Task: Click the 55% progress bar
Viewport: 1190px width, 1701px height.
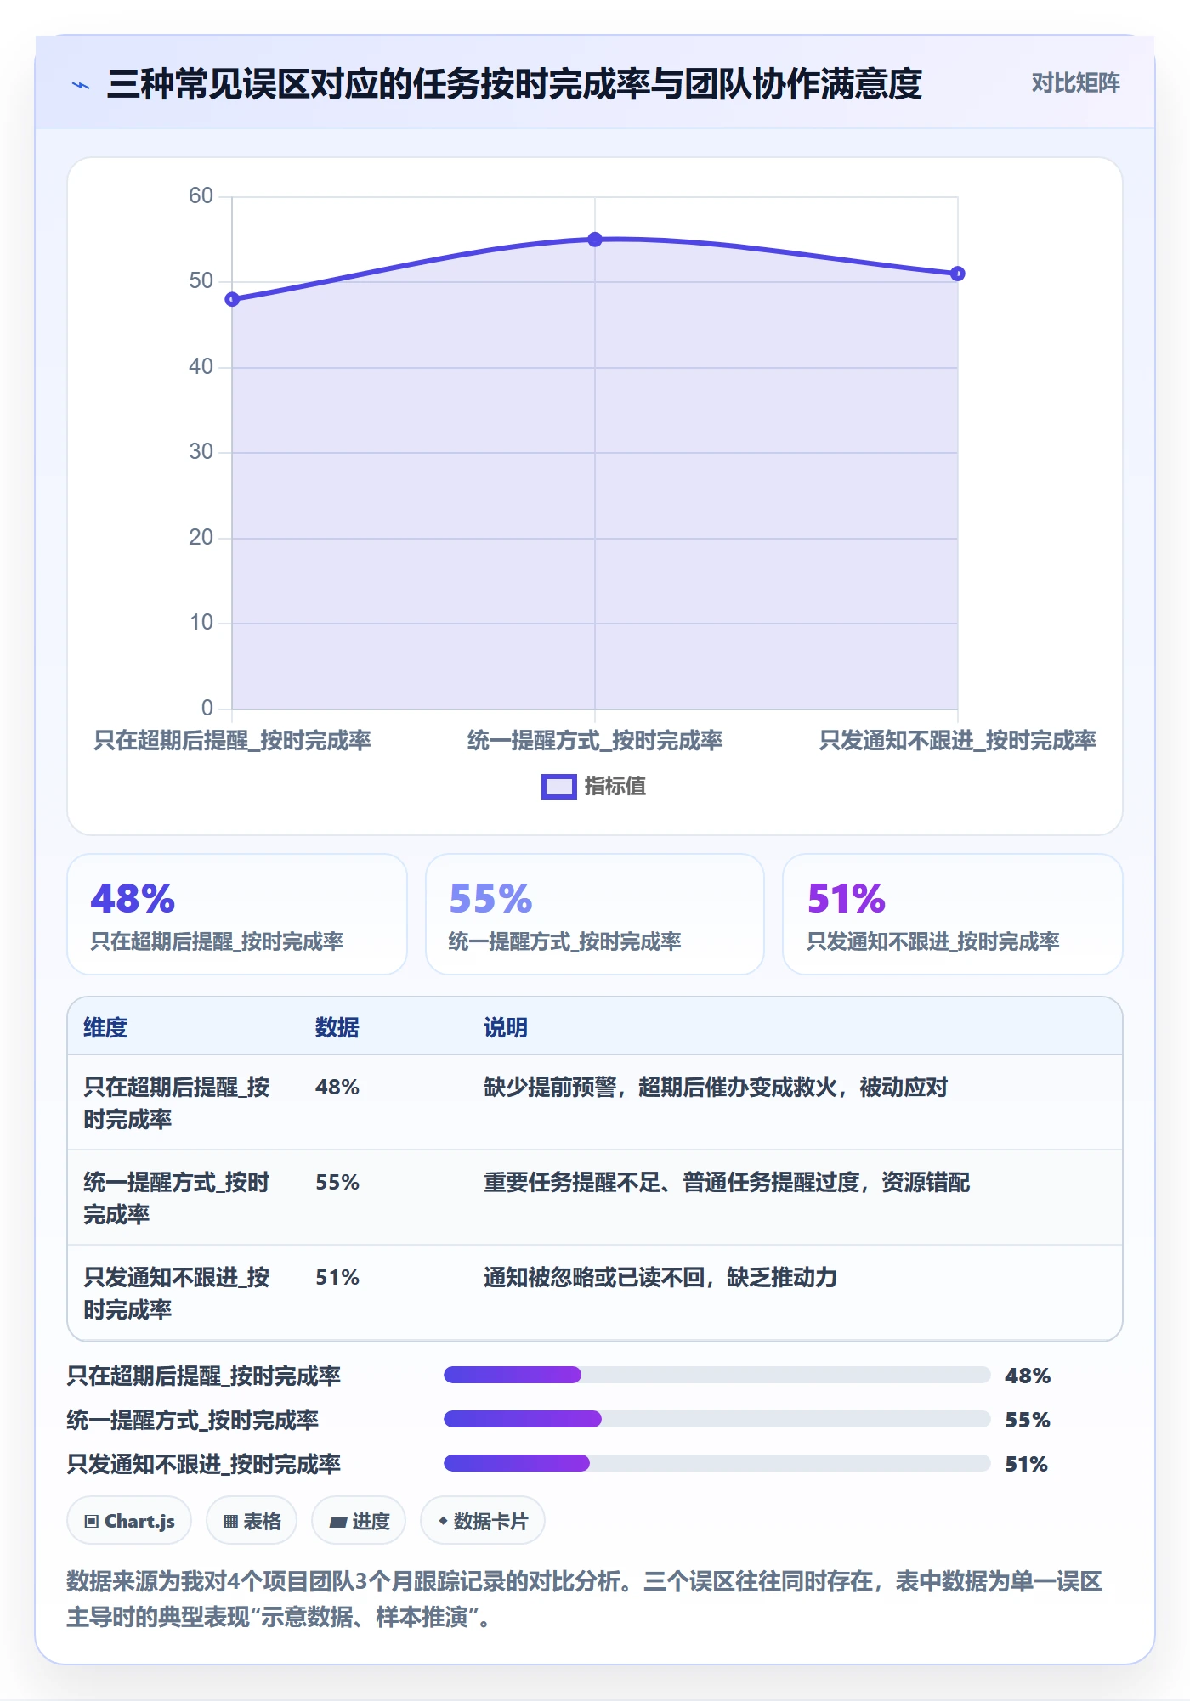Action: [717, 1419]
